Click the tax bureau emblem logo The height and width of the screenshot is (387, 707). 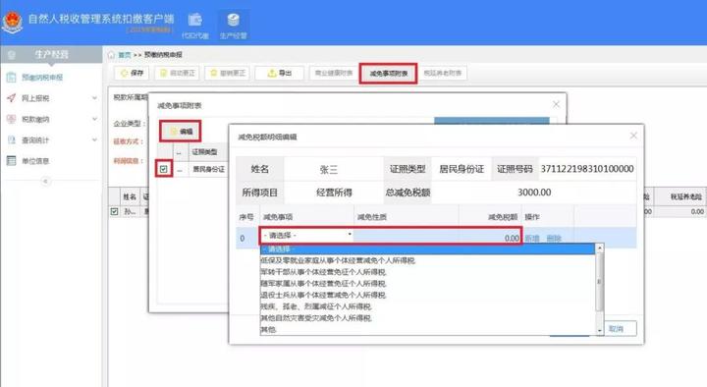pos(12,23)
